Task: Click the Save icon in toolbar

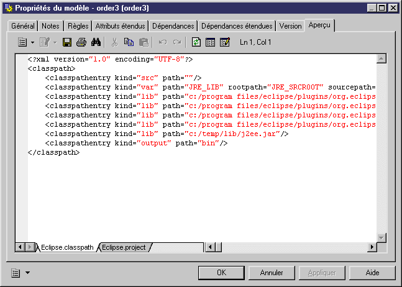Action: coord(67,42)
